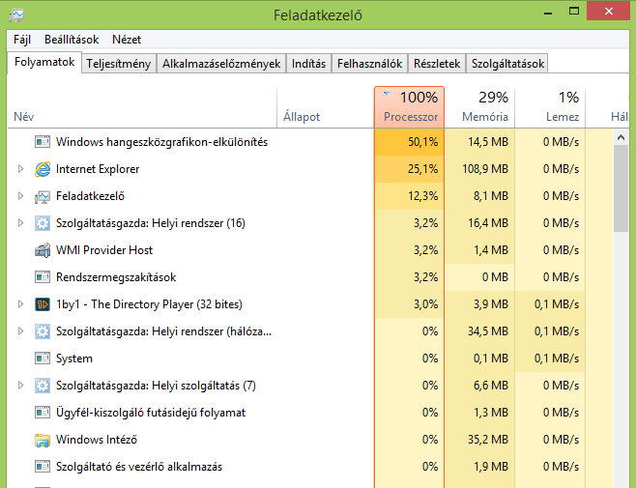
Task: Open the Nézet menu
Action: pos(127,40)
